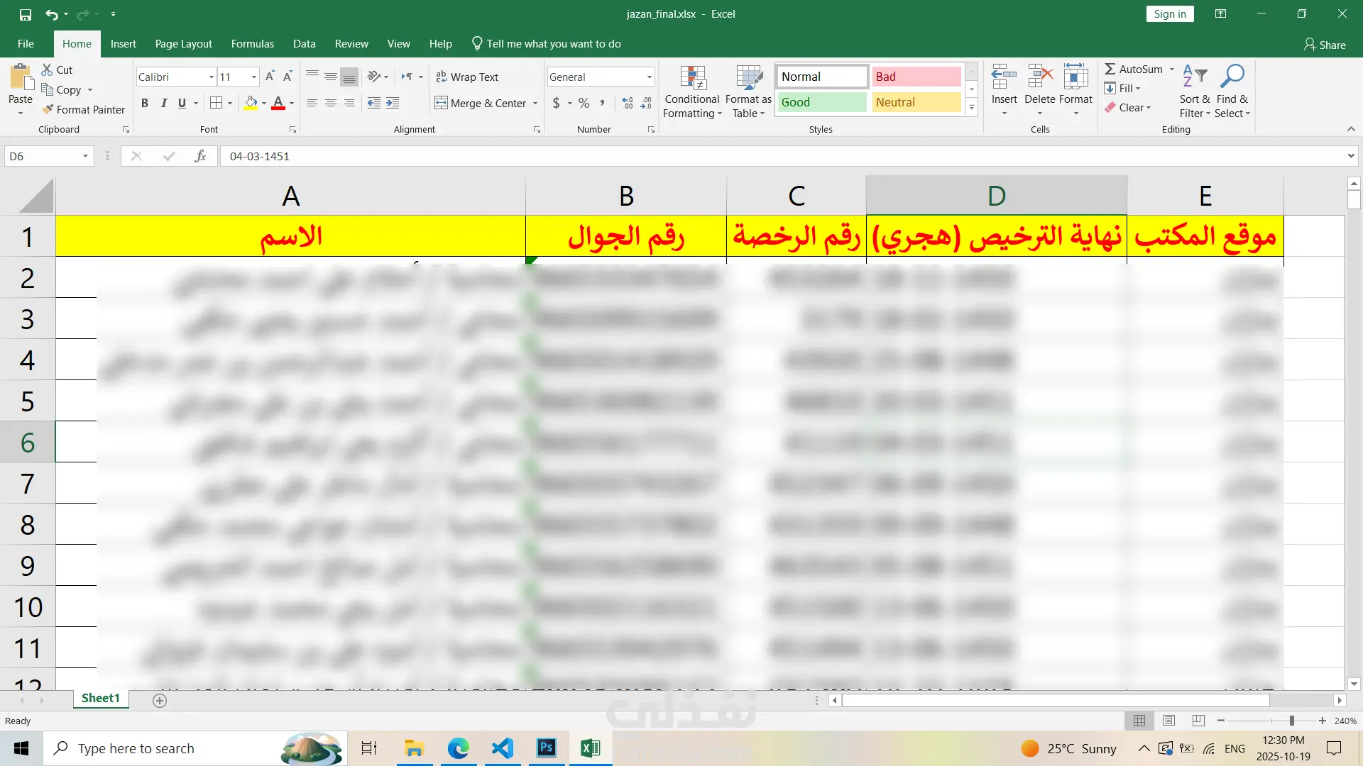Toggle Wrap Text on selected cell
Image resolution: width=1363 pixels, height=766 pixels.
(467, 77)
